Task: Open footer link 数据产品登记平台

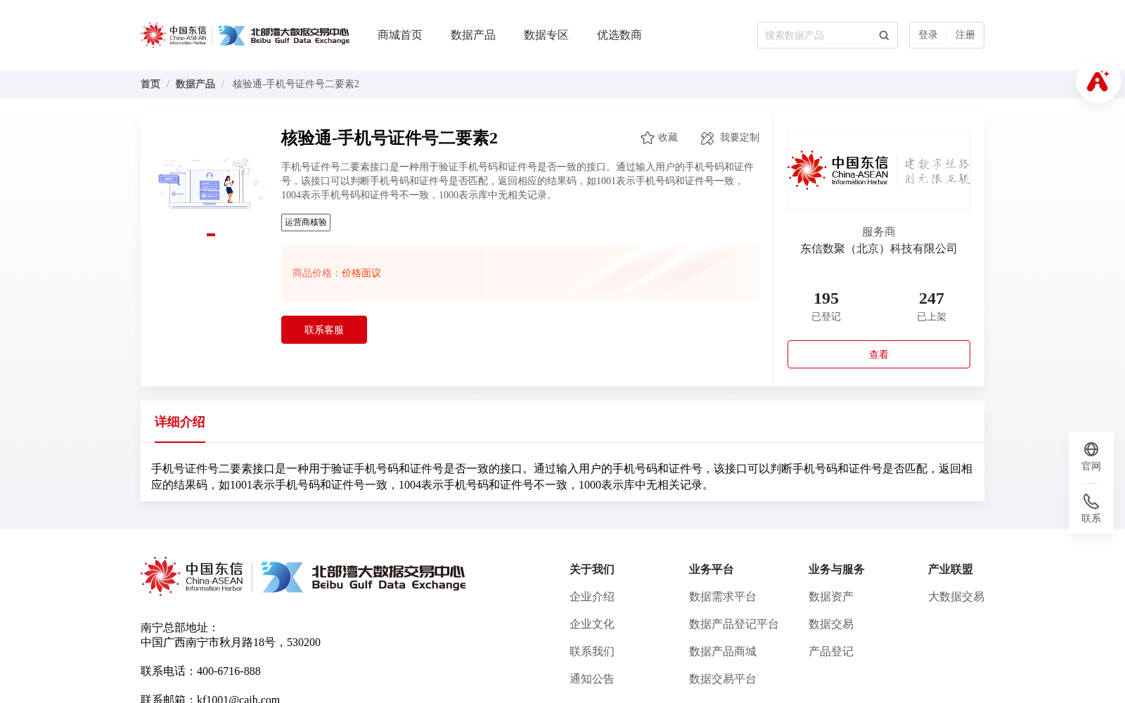Action: click(734, 624)
